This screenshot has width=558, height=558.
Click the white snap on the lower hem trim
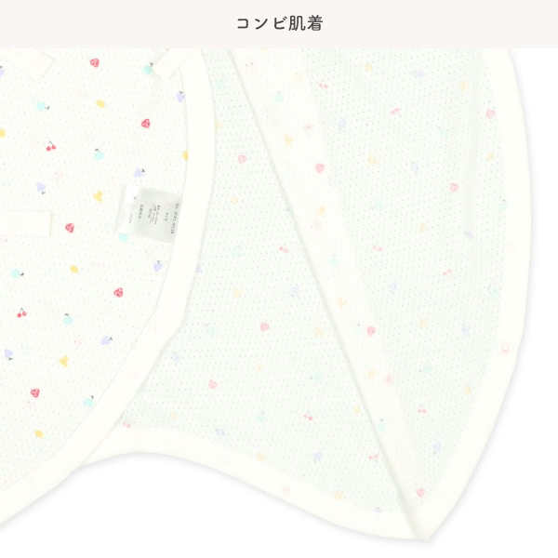coord(223,459)
